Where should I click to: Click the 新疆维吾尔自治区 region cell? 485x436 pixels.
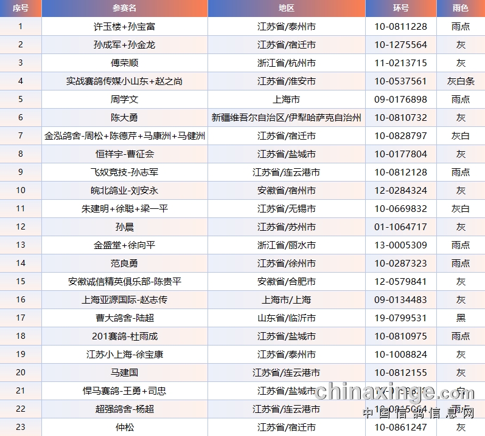[286, 118]
